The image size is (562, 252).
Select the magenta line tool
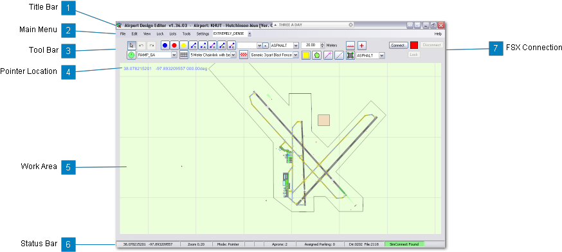[x=328, y=55]
